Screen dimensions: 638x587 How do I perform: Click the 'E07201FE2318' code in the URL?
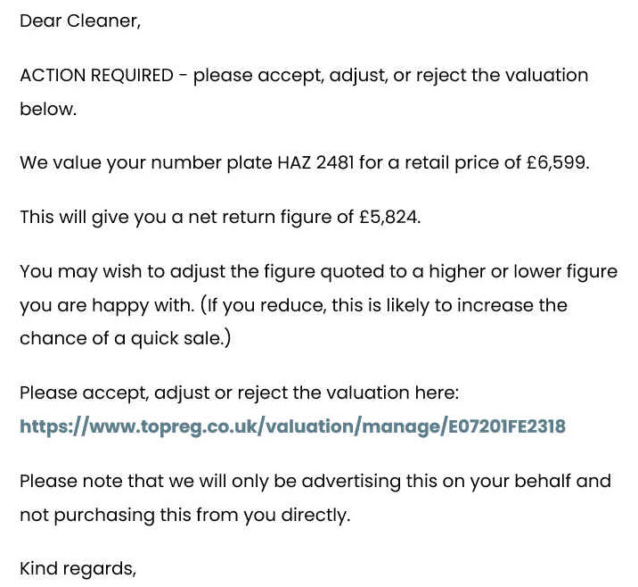(x=507, y=426)
